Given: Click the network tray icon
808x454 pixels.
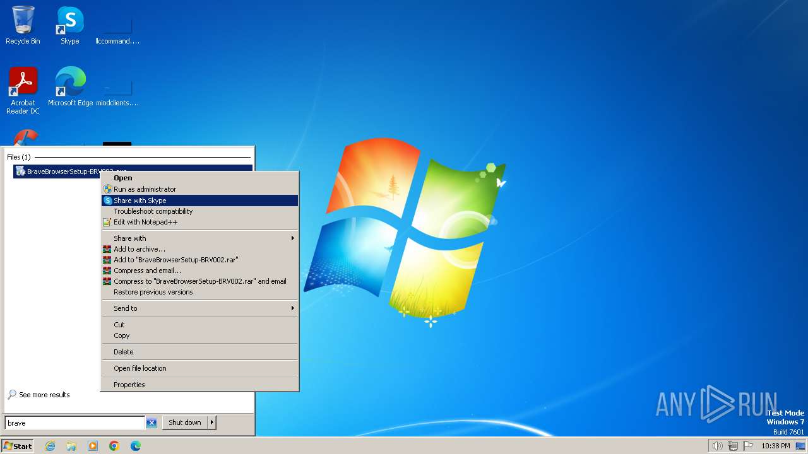Looking at the screenshot, I should (x=733, y=446).
